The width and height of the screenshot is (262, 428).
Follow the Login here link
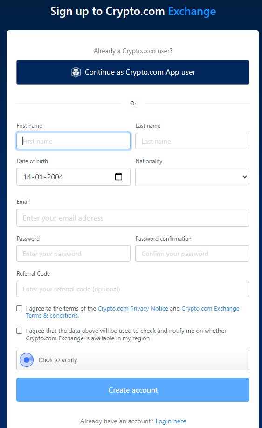click(171, 421)
